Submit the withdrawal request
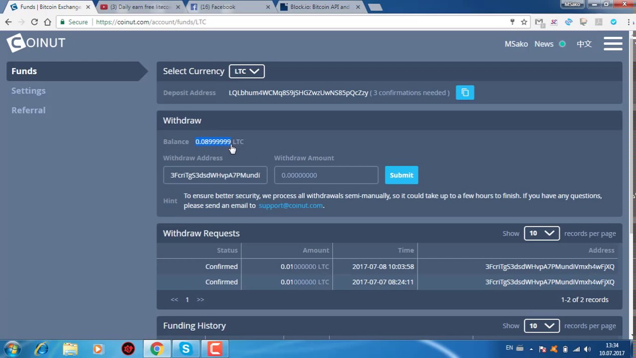 [x=401, y=175]
